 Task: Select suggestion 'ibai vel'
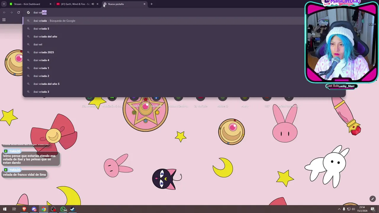pos(184,44)
